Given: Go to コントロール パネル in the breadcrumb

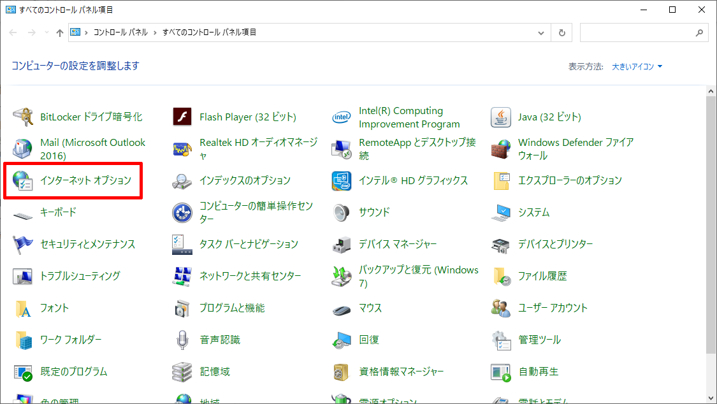Looking at the screenshot, I should tap(120, 32).
